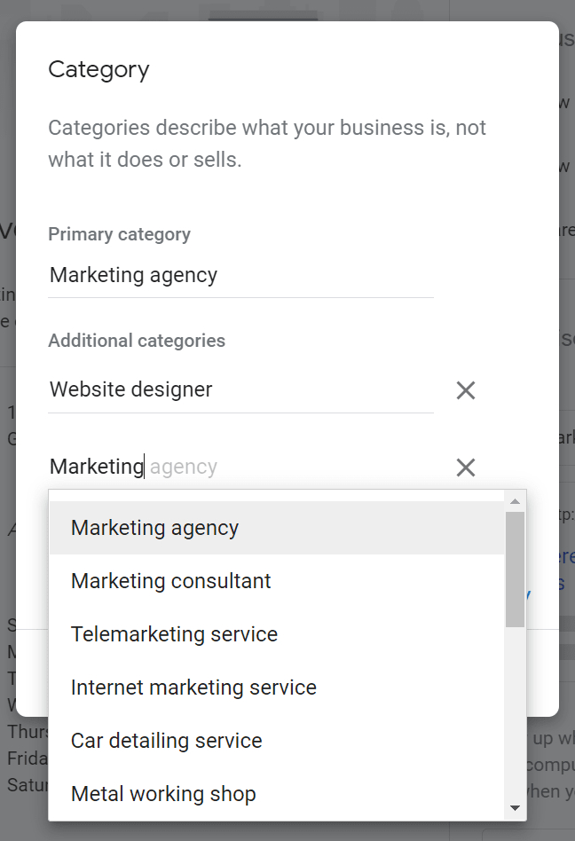Click the scrollbar track below the thumb
Viewport: 575px width, 841px height.
click(x=515, y=713)
